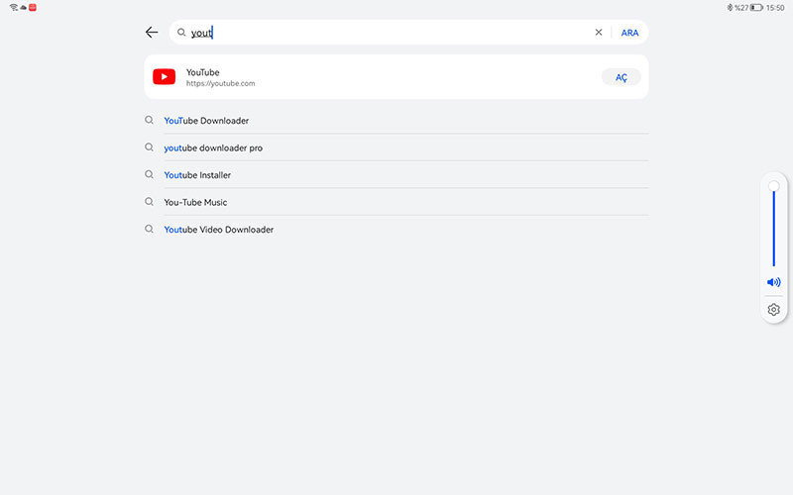This screenshot has height=495, width=793.
Task: Tap the search icon beside 'YouTube Downloader'
Action: click(x=149, y=120)
